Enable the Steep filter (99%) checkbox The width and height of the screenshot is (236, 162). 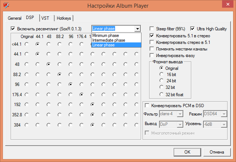[x=152, y=29]
